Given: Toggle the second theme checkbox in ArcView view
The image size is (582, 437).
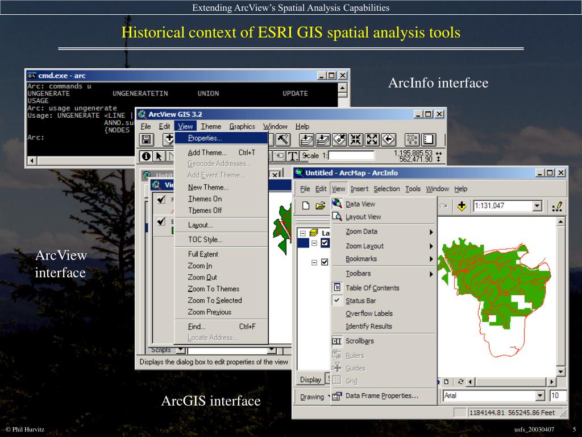Looking at the screenshot, I should 161,221.
